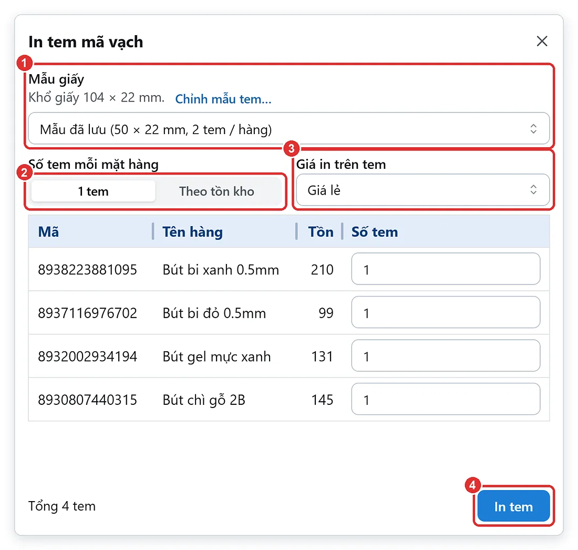Select barcode 8937116976702
Screen dimensions: 578x550
[87, 313]
